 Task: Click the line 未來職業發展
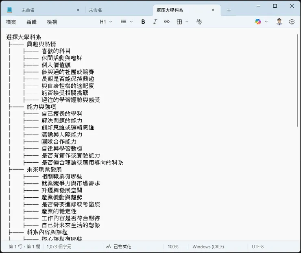tap(44, 170)
